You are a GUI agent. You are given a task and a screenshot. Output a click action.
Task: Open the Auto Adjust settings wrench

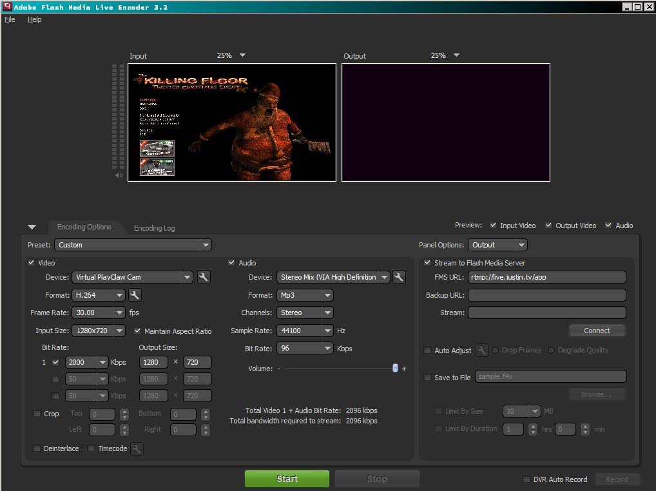[481, 351]
